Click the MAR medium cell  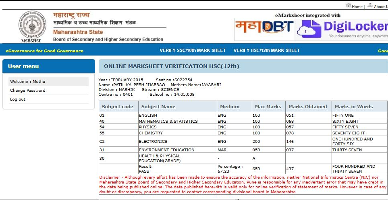point(234,150)
